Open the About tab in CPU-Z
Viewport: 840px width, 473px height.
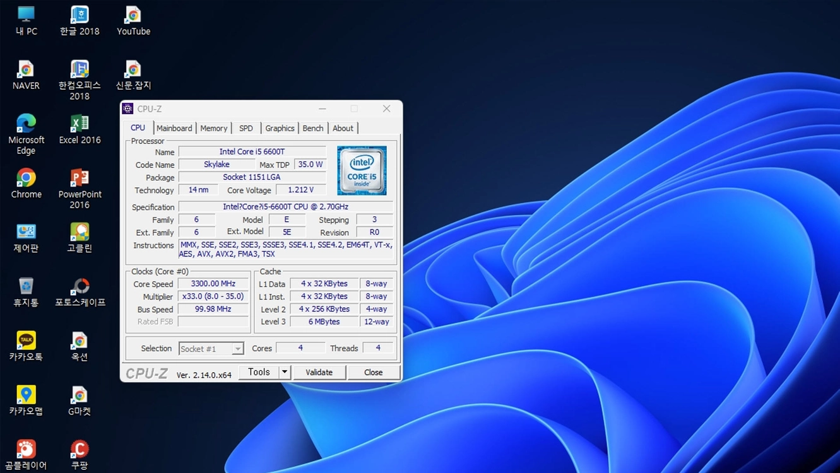coord(343,128)
